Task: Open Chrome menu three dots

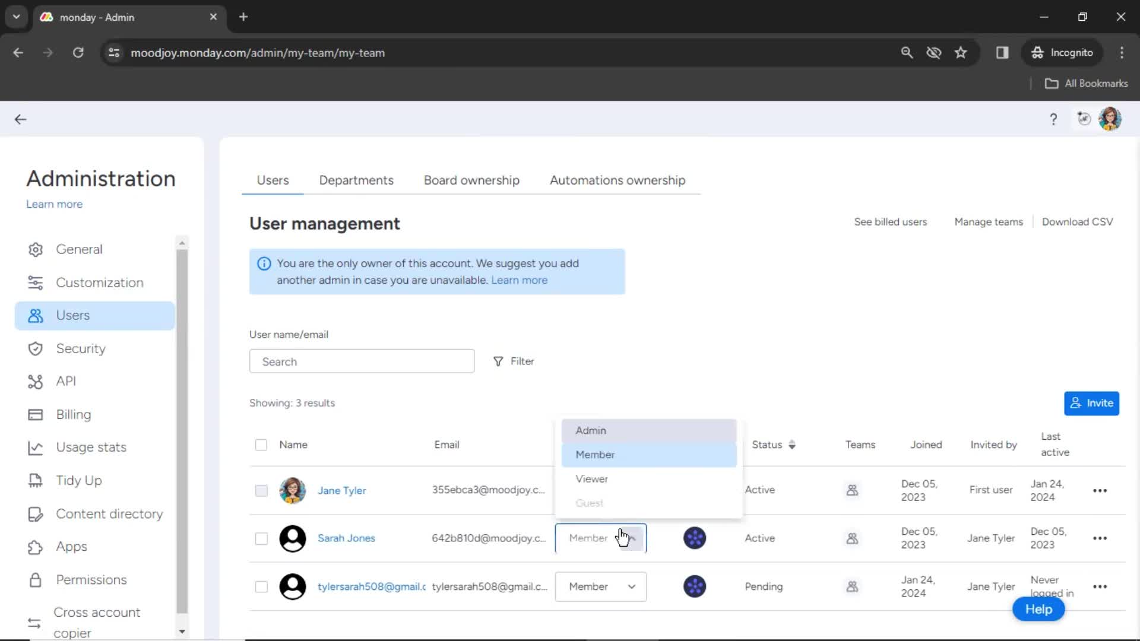Action: click(1122, 53)
